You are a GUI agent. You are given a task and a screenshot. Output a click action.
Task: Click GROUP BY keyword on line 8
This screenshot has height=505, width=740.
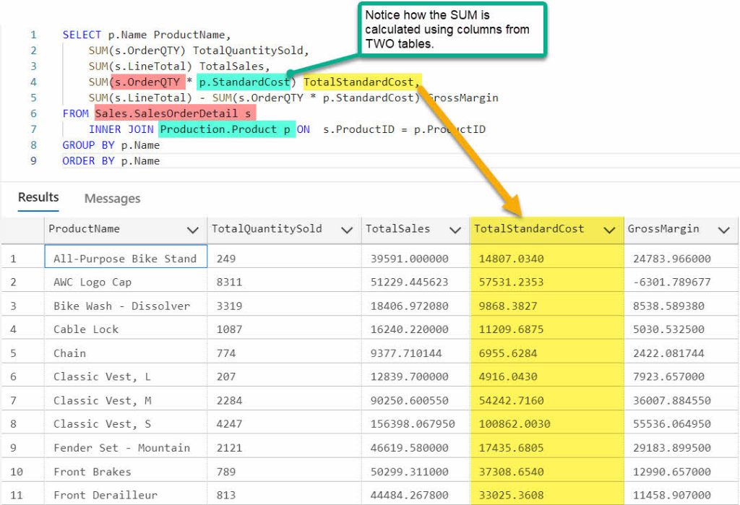point(88,145)
